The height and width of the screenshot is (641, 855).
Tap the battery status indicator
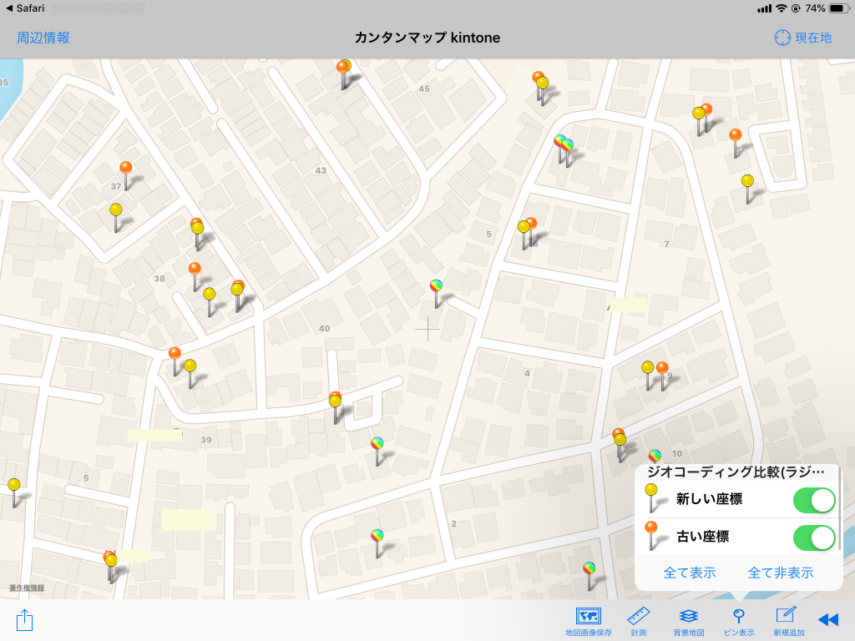pyautogui.click(x=838, y=8)
